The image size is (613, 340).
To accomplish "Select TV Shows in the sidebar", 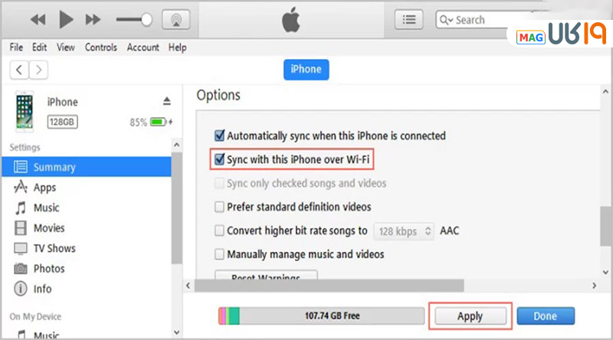I will (x=54, y=248).
